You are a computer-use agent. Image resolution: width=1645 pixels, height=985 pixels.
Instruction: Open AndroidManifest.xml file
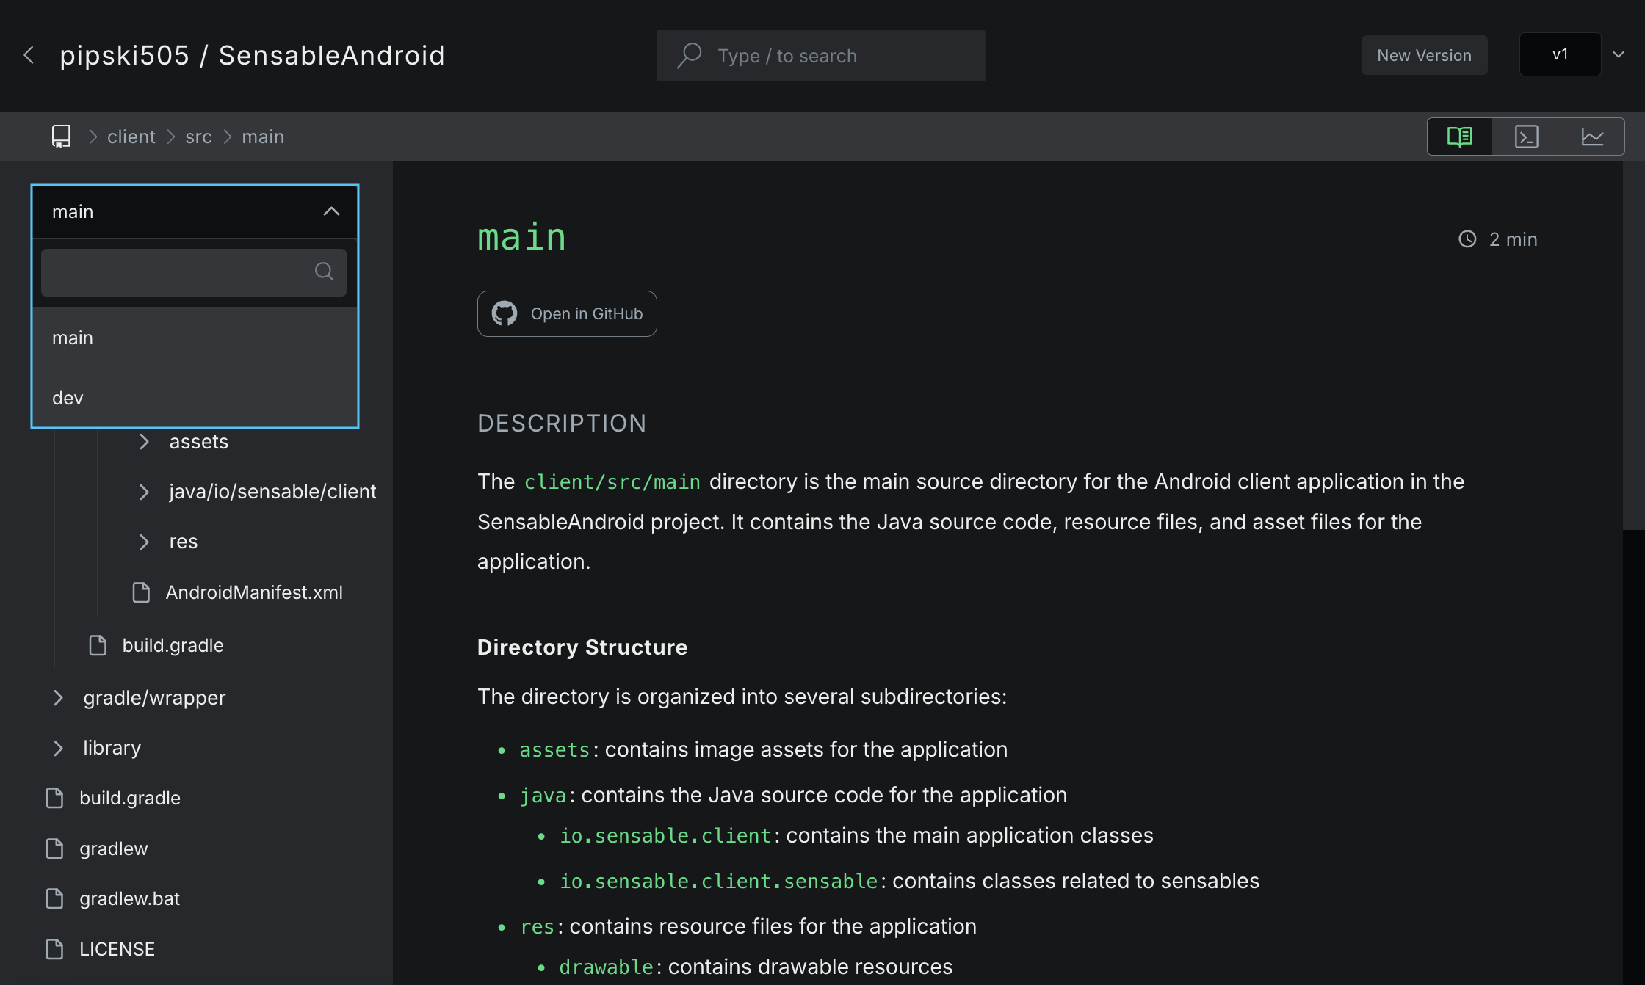[x=254, y=592]
